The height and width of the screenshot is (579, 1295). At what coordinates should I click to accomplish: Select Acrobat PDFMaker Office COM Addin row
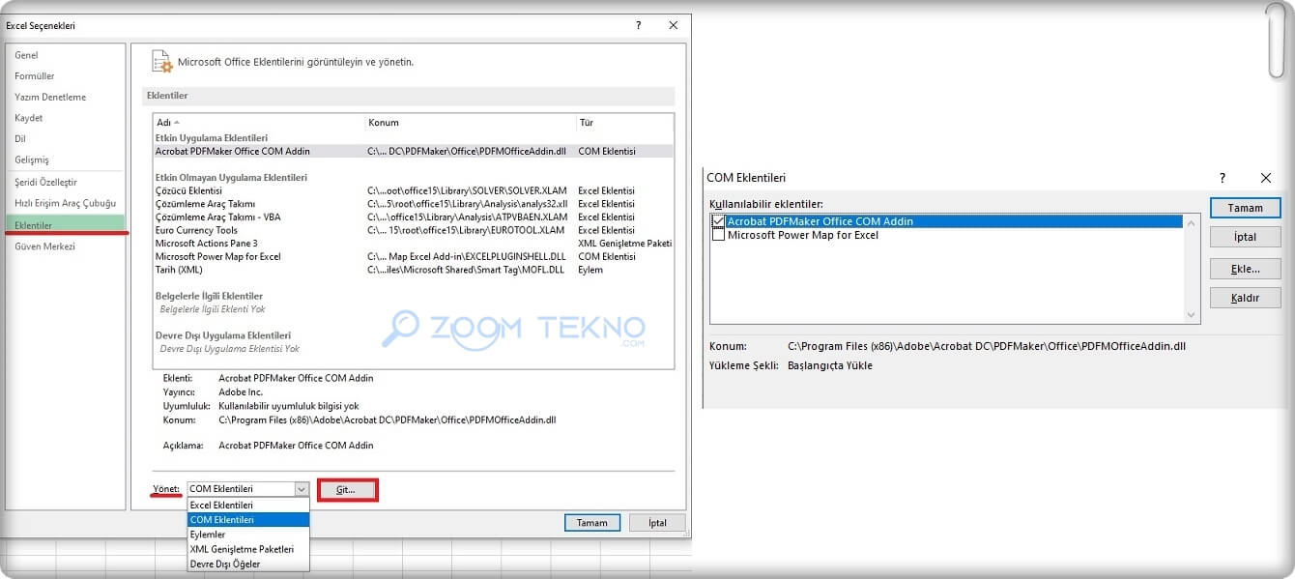(413, 152)
